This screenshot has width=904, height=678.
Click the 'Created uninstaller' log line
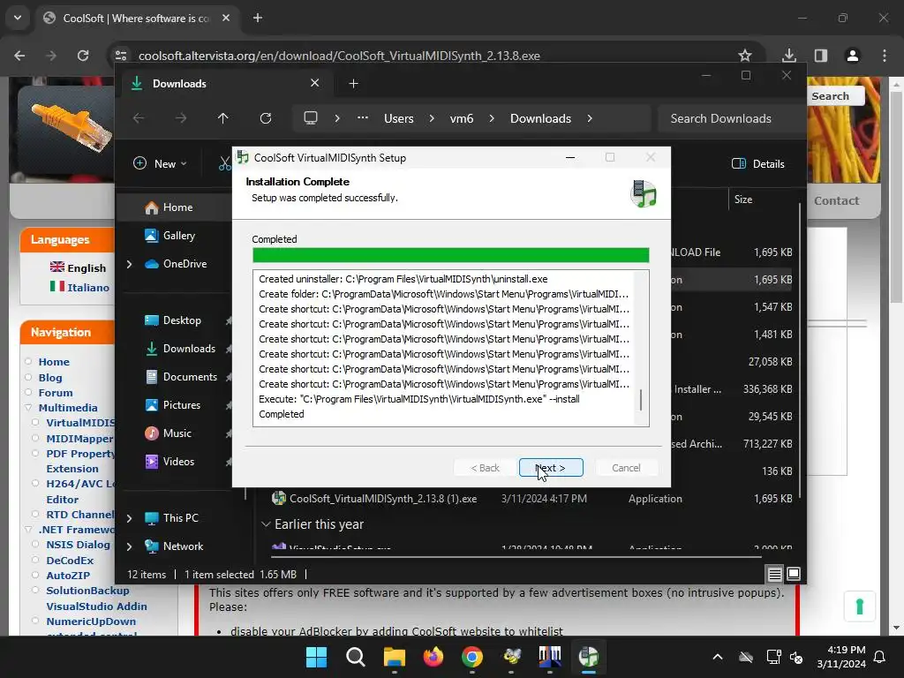pyautogui.click(x=403, y=279)
